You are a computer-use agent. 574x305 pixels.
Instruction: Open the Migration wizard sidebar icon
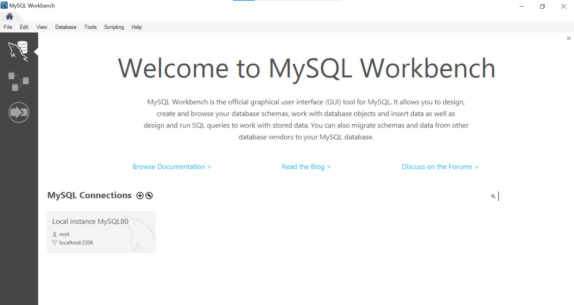point(19,113)
